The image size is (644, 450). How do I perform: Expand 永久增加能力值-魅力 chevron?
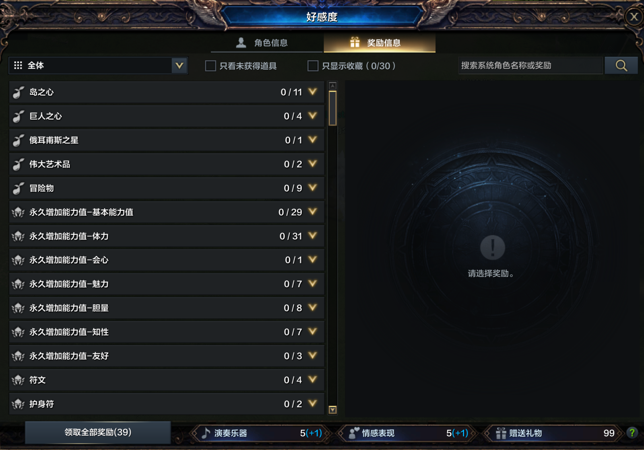click(313, 284)
